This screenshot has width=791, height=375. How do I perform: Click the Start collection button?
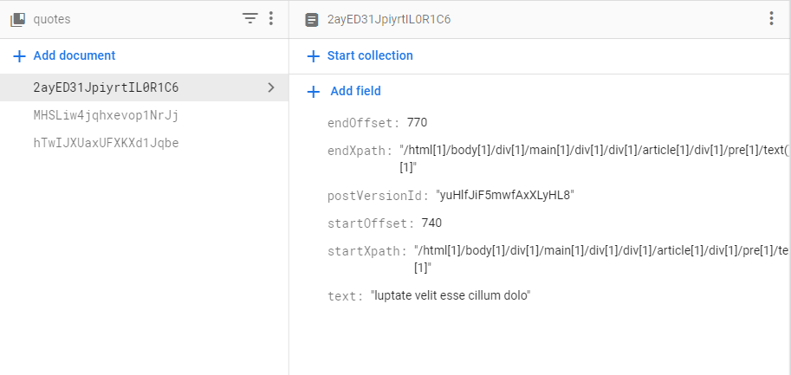360,55
